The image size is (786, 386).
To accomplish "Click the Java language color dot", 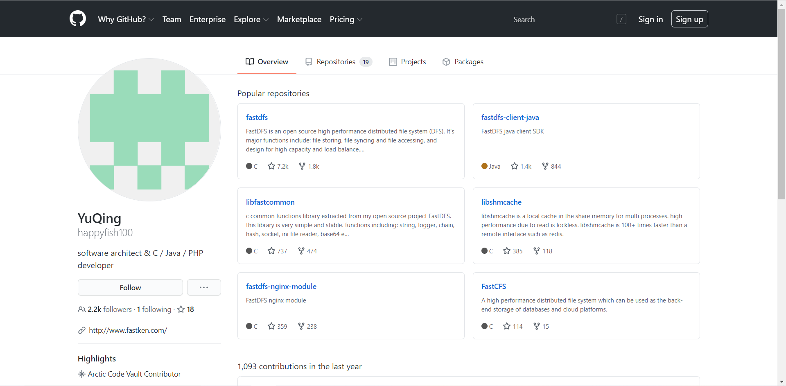I will (485, 166).
